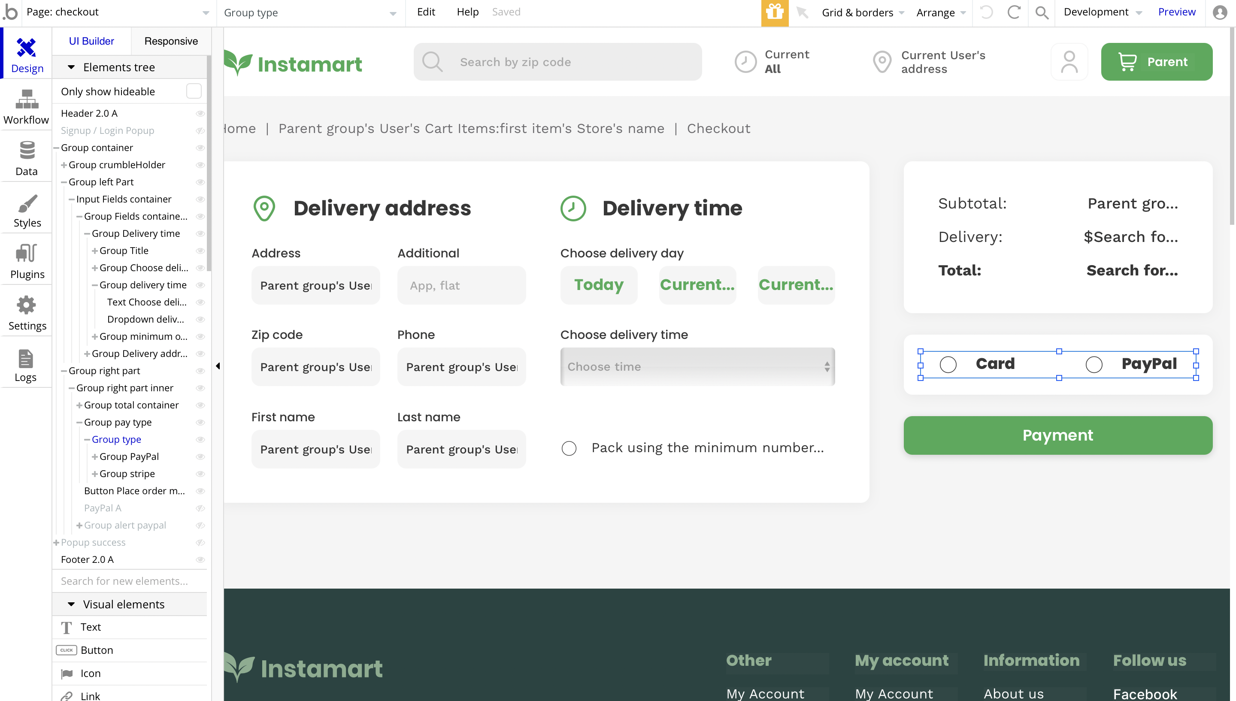This screenshot has width=1236, height=701.
Task: Select the Card radio button
Action: [948, 365]
